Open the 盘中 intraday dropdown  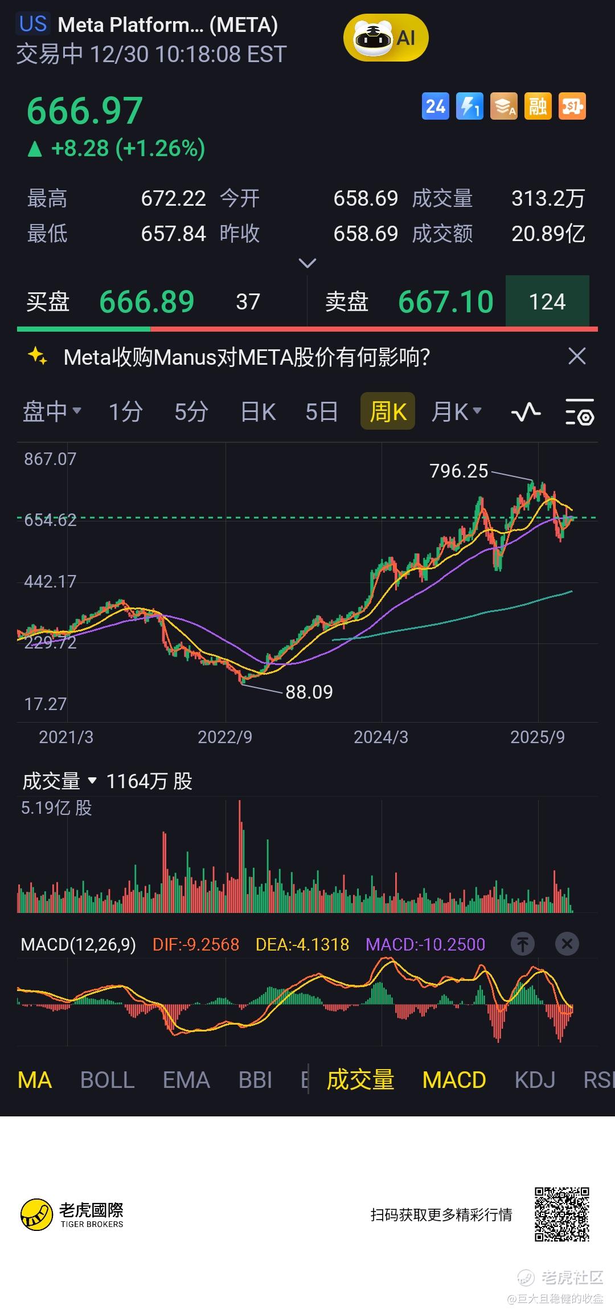tap(52, 411)
